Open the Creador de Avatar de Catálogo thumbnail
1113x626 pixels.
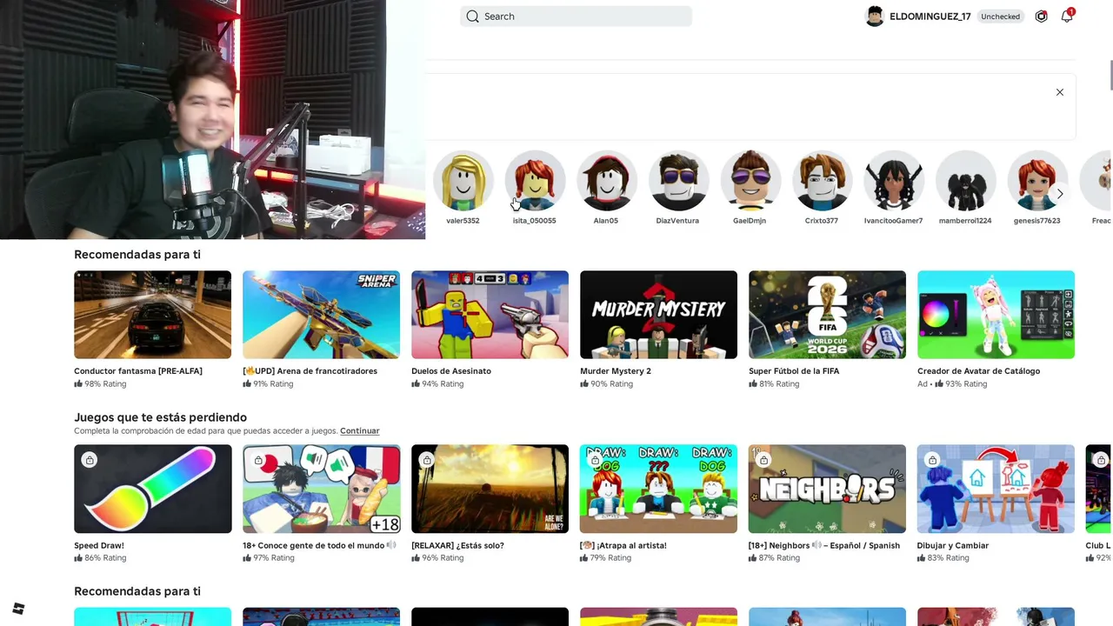coord(996,315)
